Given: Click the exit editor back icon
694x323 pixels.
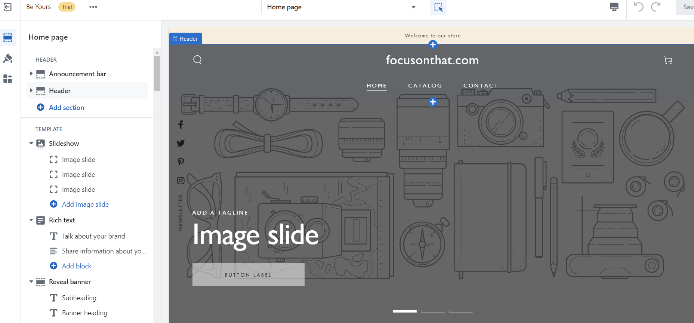Looking at the screenshot, I should 7,7.
